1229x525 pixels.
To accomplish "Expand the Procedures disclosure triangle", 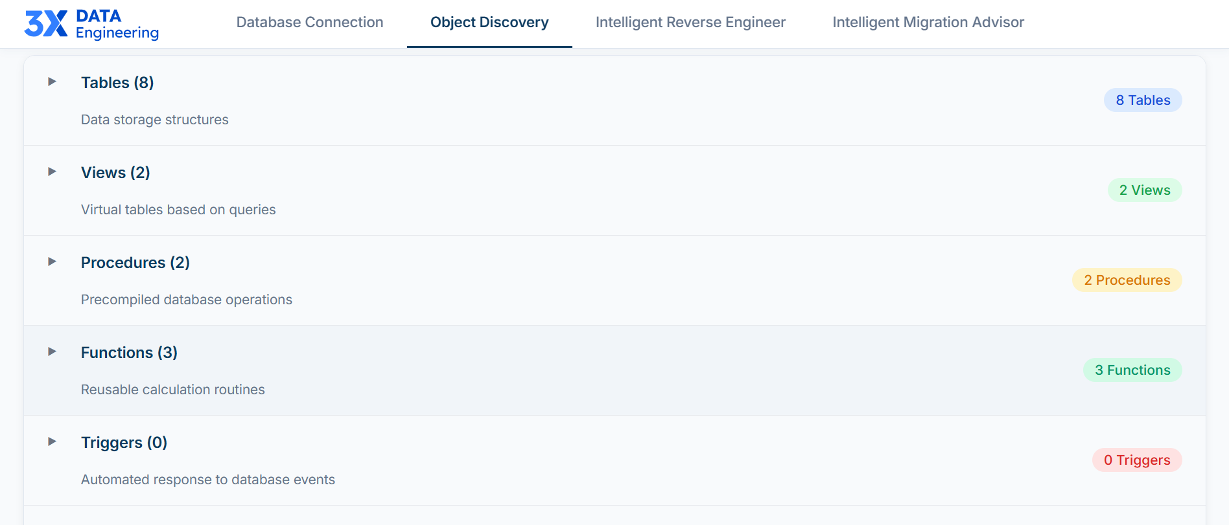I will (x=53, y=262).
